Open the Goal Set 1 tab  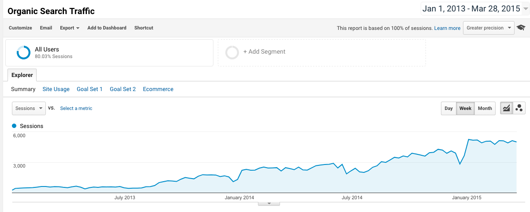(x=90, y=89)
